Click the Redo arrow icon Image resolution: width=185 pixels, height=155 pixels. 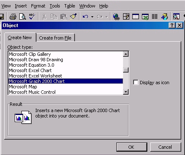point(100,17)
